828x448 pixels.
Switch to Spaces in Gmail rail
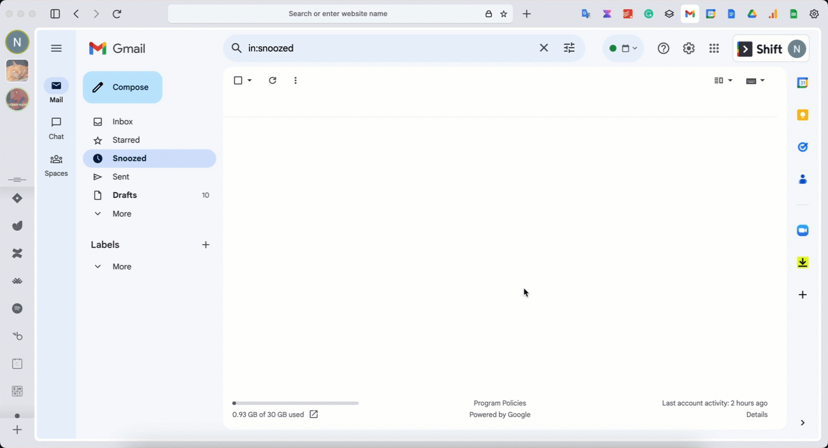tap(56, 165)
